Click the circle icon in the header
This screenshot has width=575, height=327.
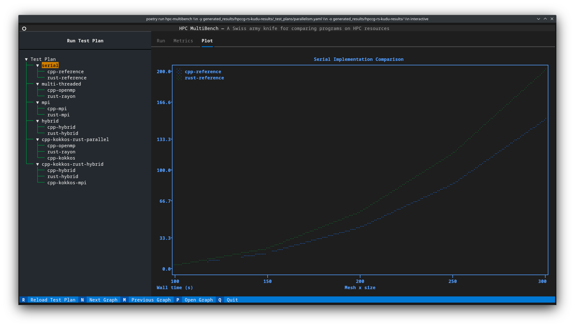pos(24,29)
